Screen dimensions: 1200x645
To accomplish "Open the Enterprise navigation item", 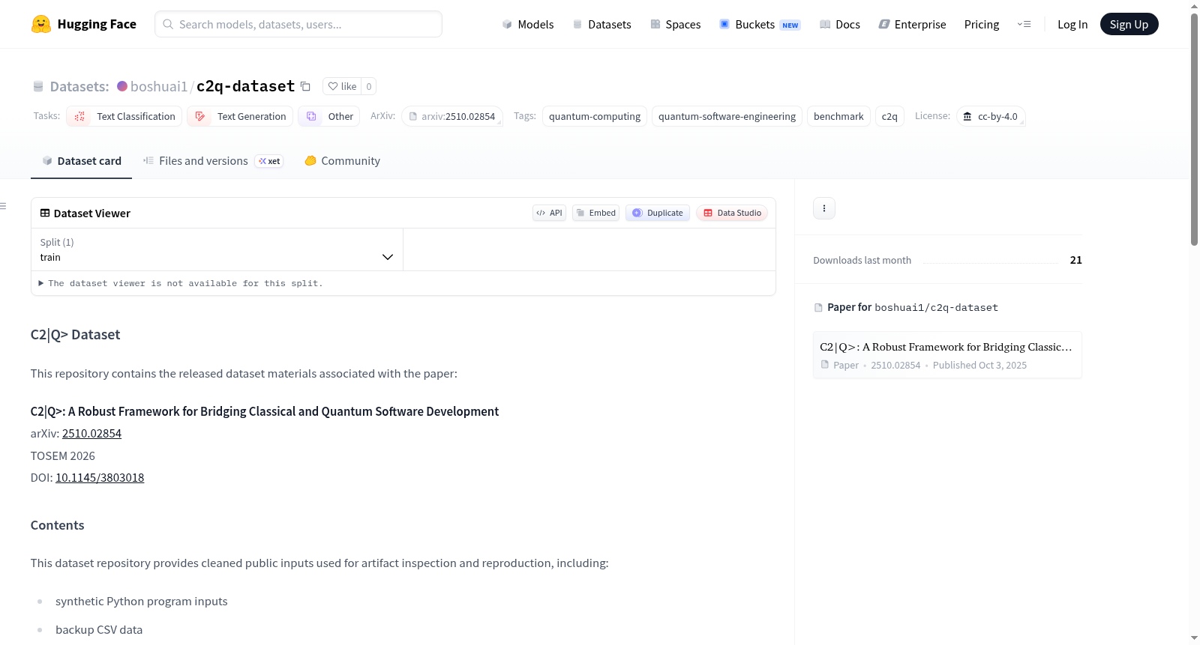I will pyautogui.click(x=912, y=24).
